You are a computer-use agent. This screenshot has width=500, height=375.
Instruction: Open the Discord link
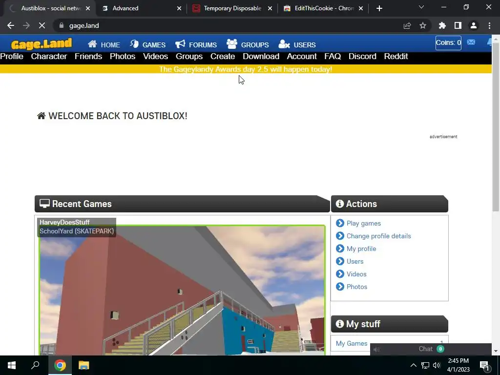click(362, 57)
